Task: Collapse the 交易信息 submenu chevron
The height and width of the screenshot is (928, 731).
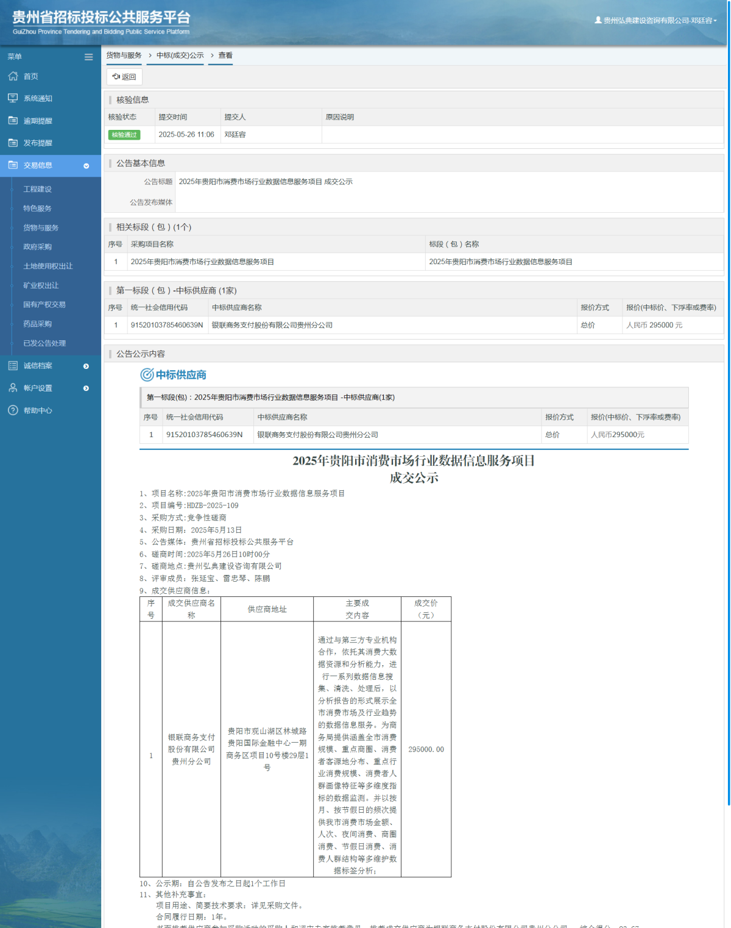Action: pyautogui.click(x=86, y=165)
